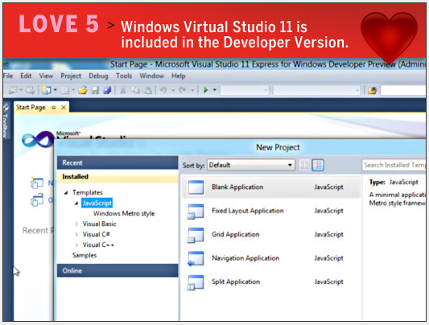Click the Split Application template icon
The image size is (429, 325).
point(196,282)
